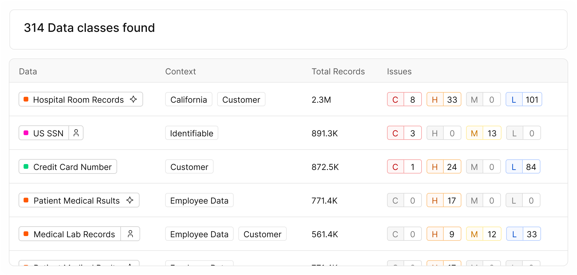Click the Issues column header
577x275 pixels.
point(399,71)
